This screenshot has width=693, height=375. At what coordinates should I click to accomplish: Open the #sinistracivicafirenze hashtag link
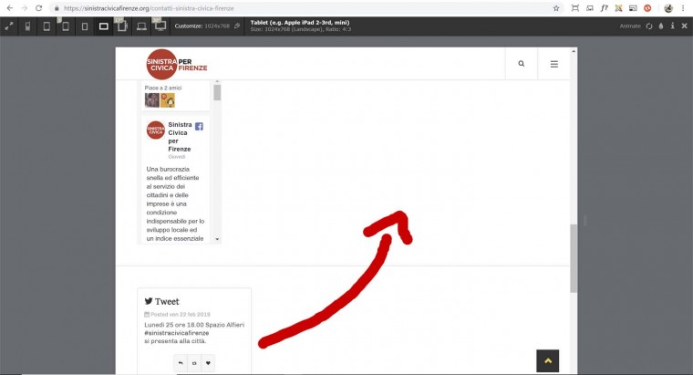[x=177, y=333]
